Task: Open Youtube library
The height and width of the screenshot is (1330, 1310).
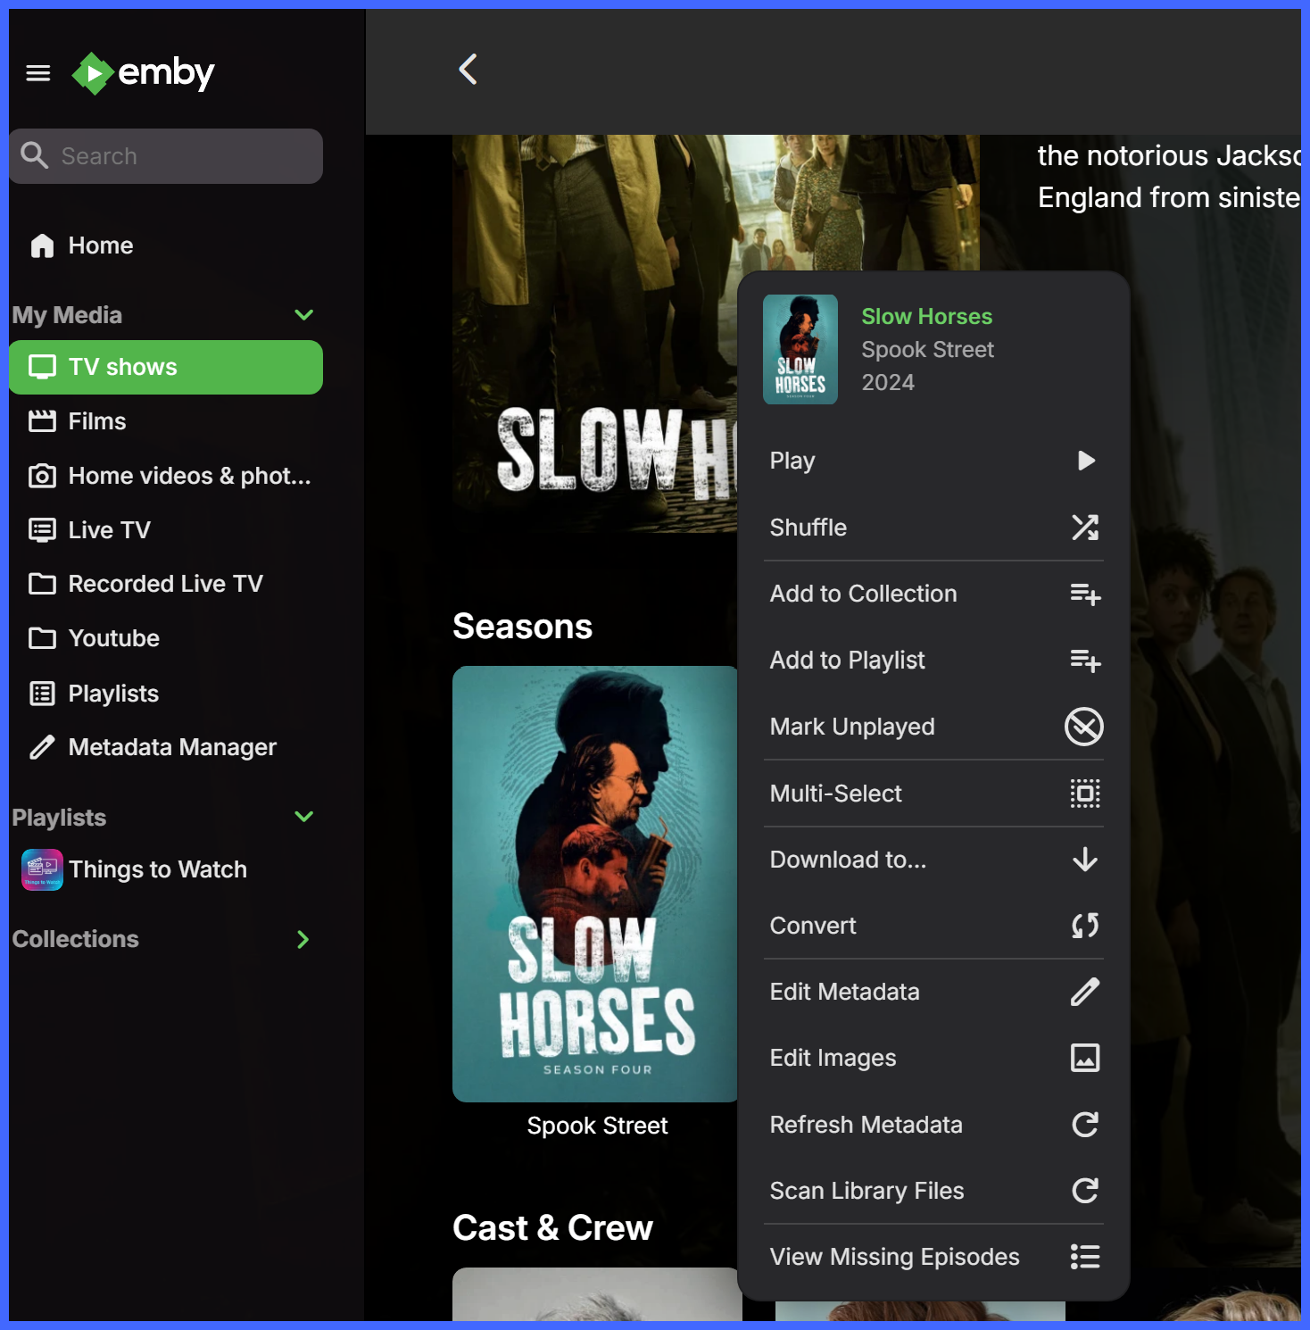Action: [x=166, y=638]
